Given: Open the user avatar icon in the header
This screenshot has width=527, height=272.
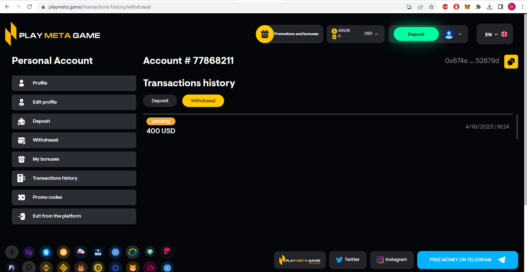Looking at the screenshot, I should point(449,34).
